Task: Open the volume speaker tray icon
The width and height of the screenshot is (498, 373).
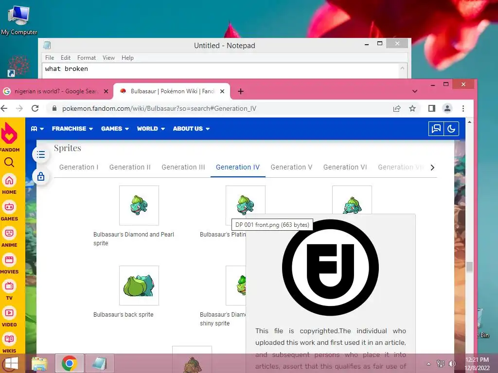Action: coord(452,364)
